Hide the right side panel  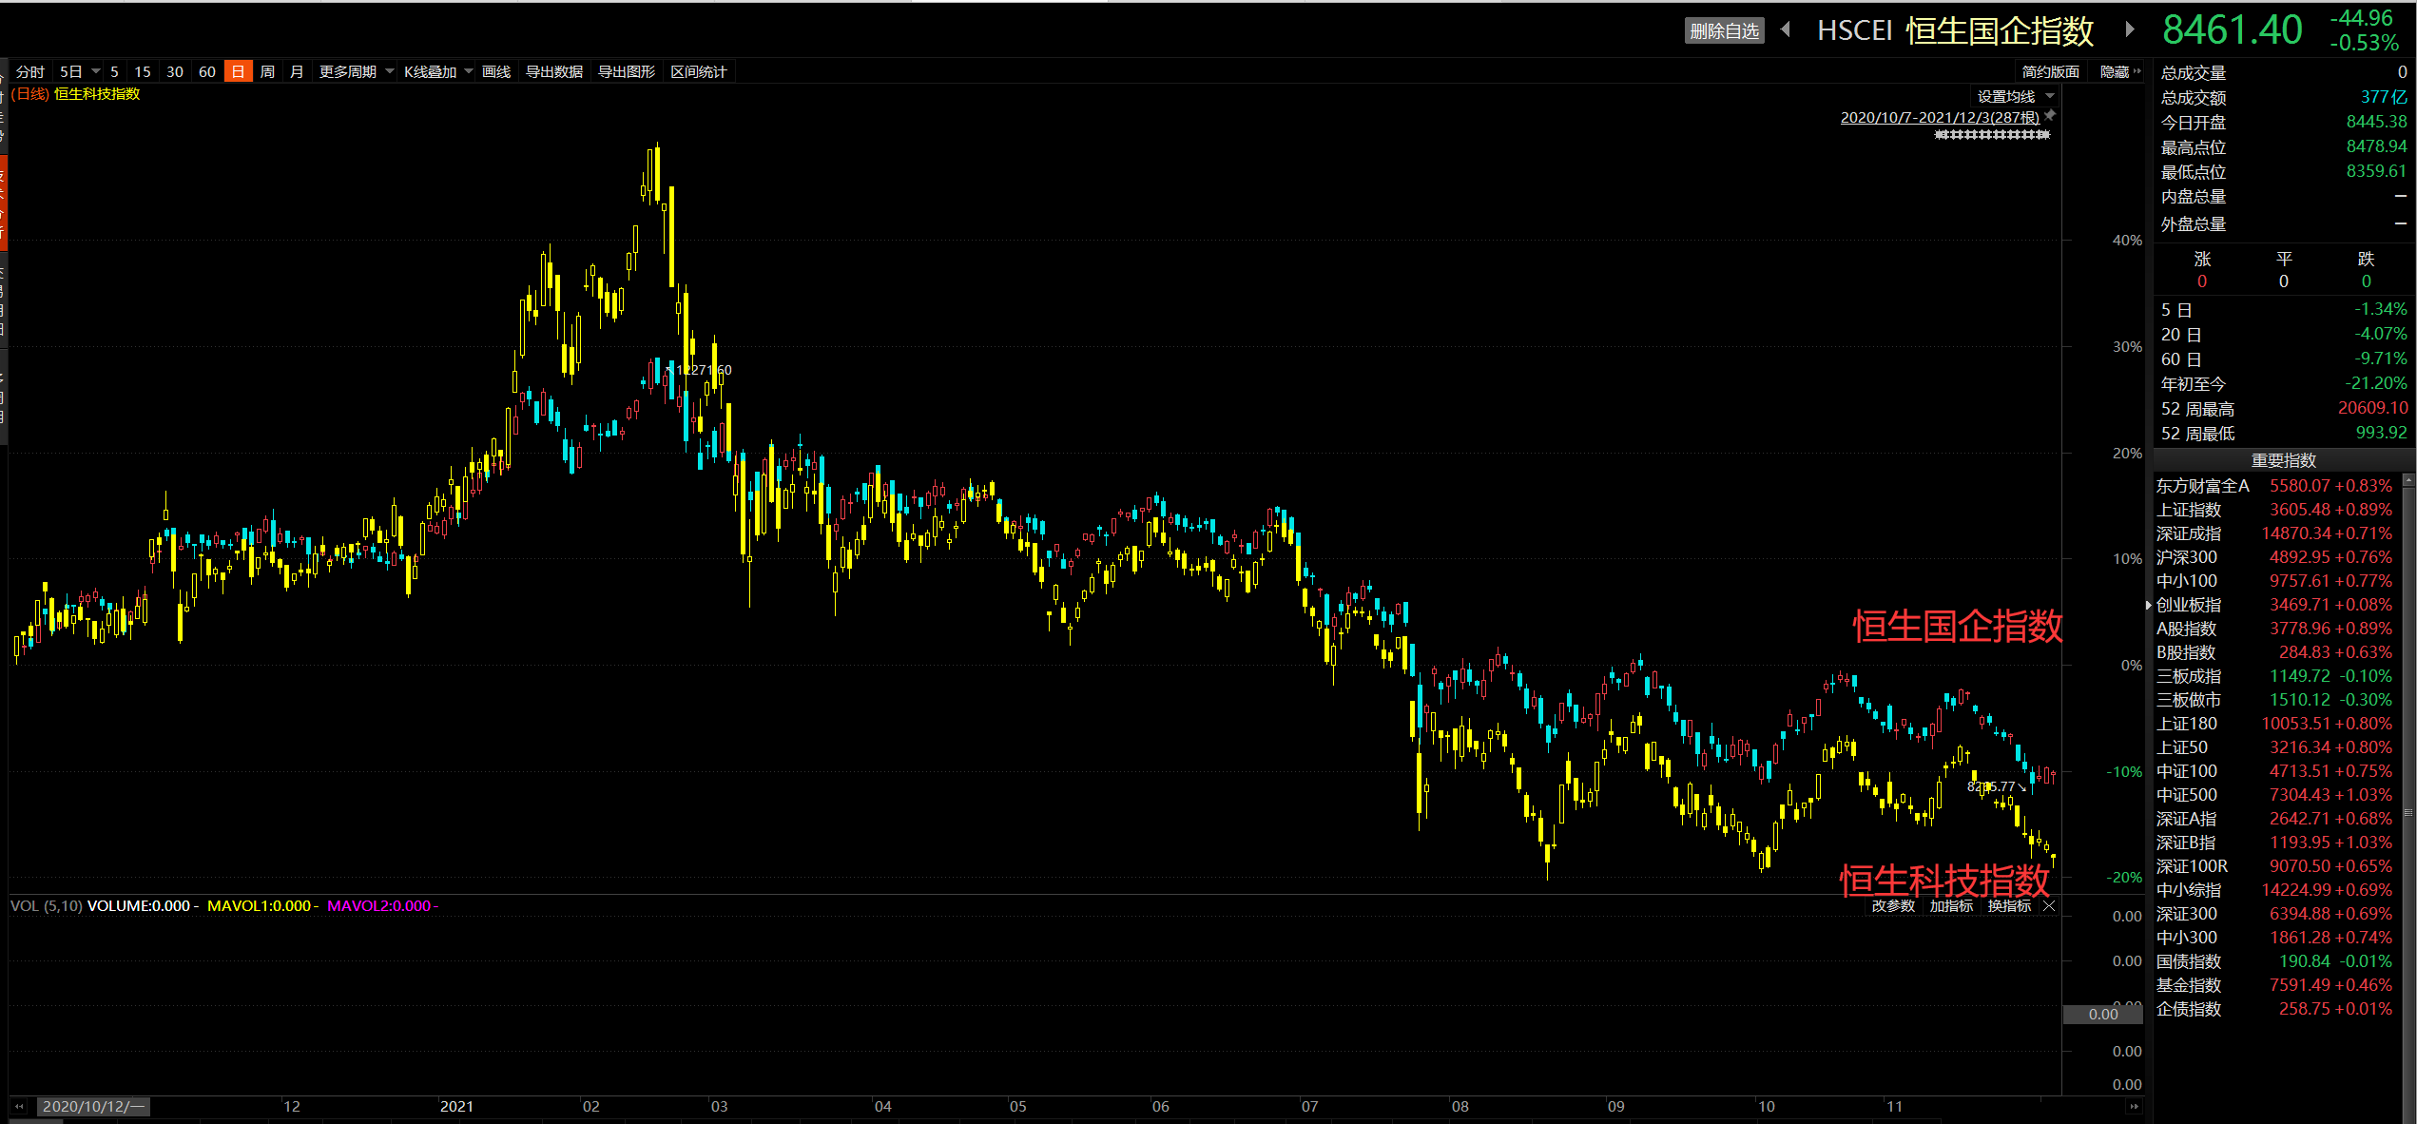pyautogui.click(x=2119, y=72)
